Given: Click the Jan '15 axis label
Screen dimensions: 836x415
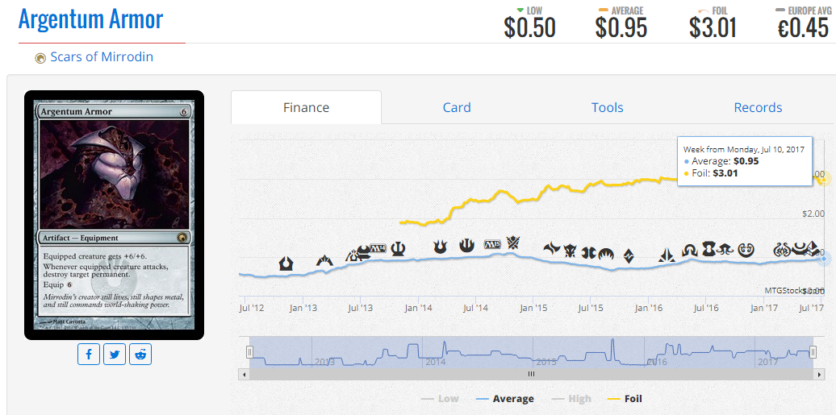Looking at the screenshot, I should click(533, 308).
